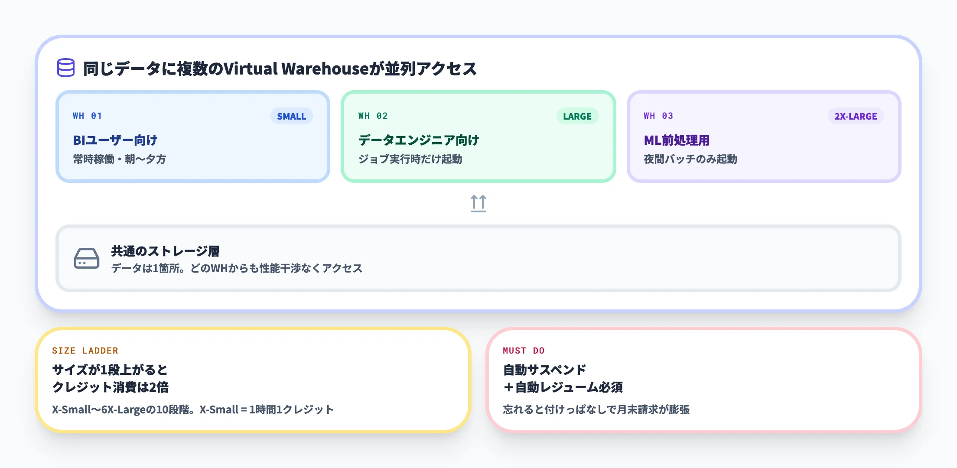Toggle the 2X-LARGE badge on WH 03
The image size is (957, 468).
pyautogui.click(x=855, y=116)
